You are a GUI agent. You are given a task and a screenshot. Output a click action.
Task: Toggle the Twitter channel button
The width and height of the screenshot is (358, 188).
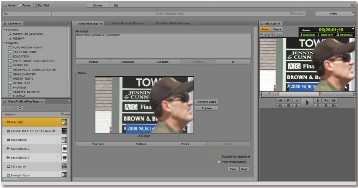point(93,62)
